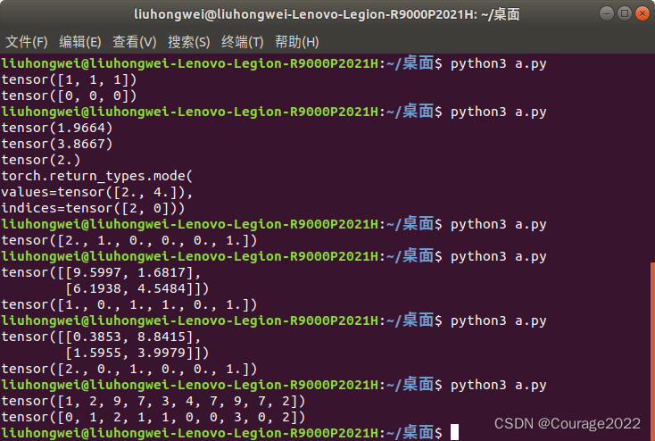Click the output tensor(1.9664)
This screenshot has height=441, width=655.
coord(57,128)
